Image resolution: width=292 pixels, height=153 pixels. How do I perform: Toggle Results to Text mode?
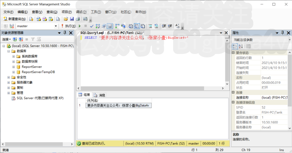(131, 26)
